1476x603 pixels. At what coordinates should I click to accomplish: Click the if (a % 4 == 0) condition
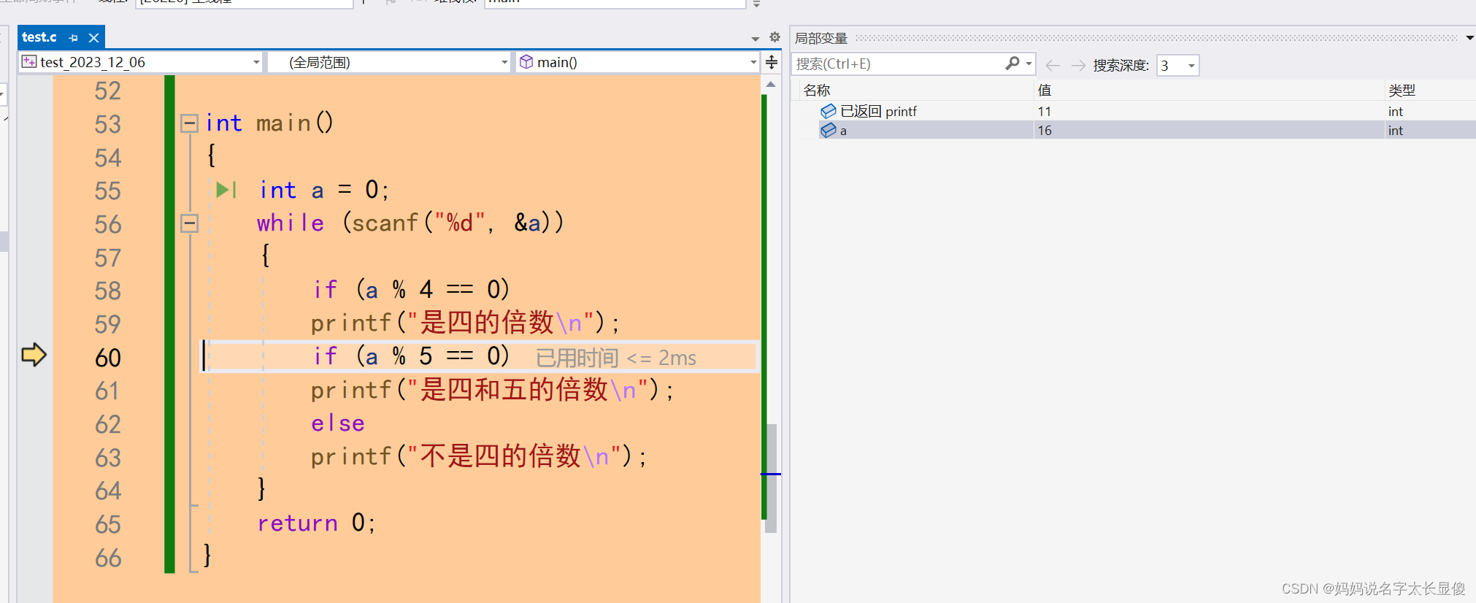411,290
